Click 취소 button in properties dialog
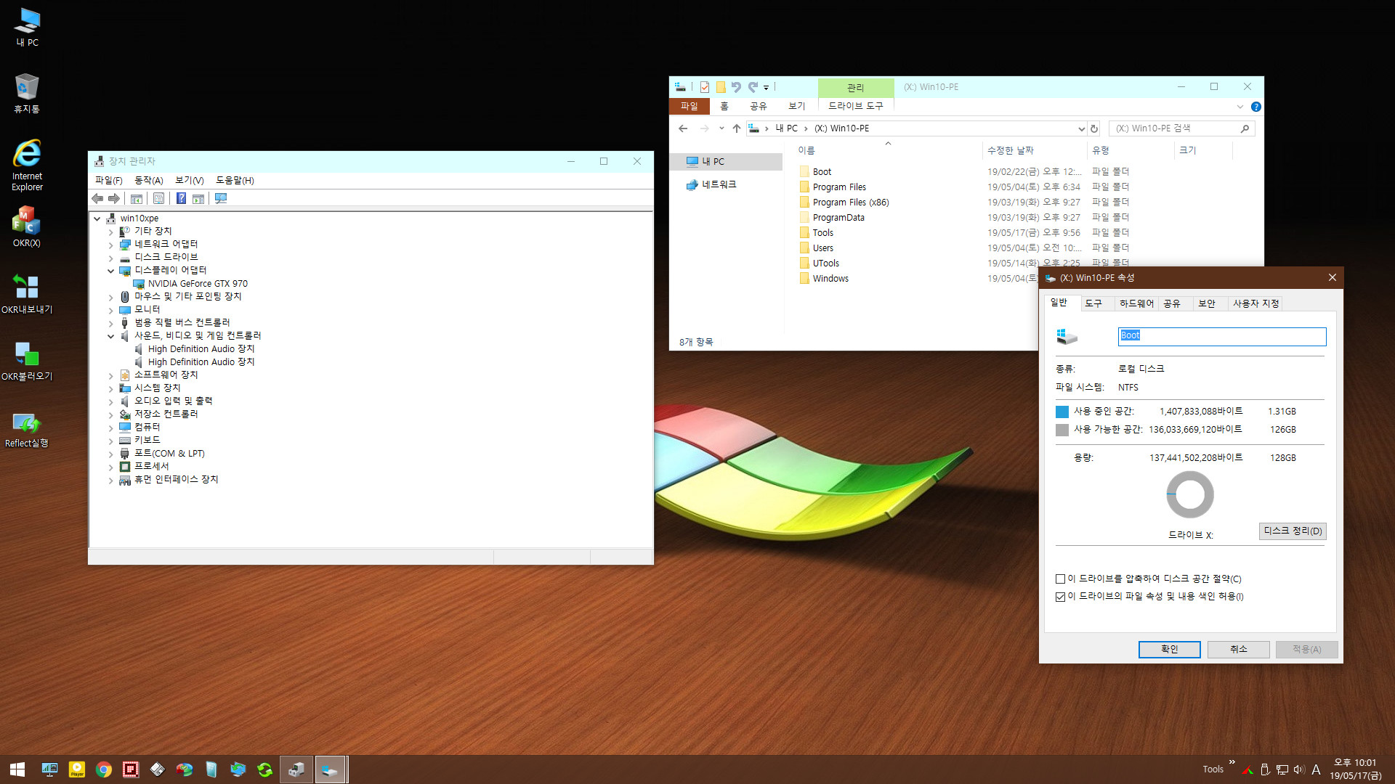 (x=1238, y=649)
